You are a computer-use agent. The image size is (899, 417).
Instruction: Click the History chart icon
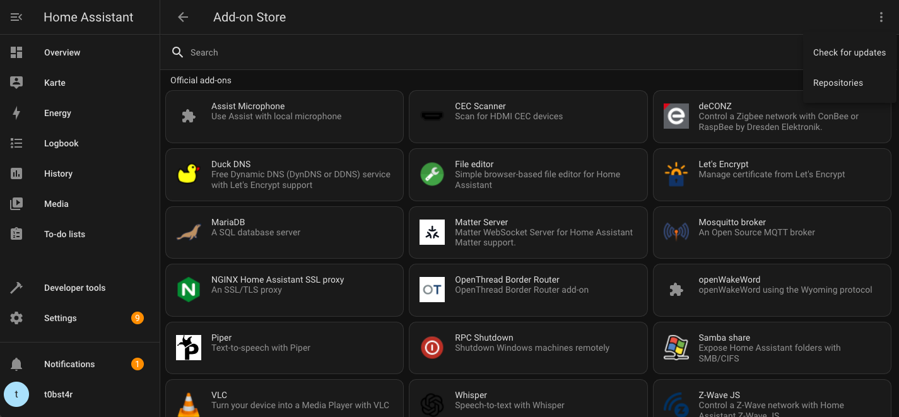click(x=16, y=173)
